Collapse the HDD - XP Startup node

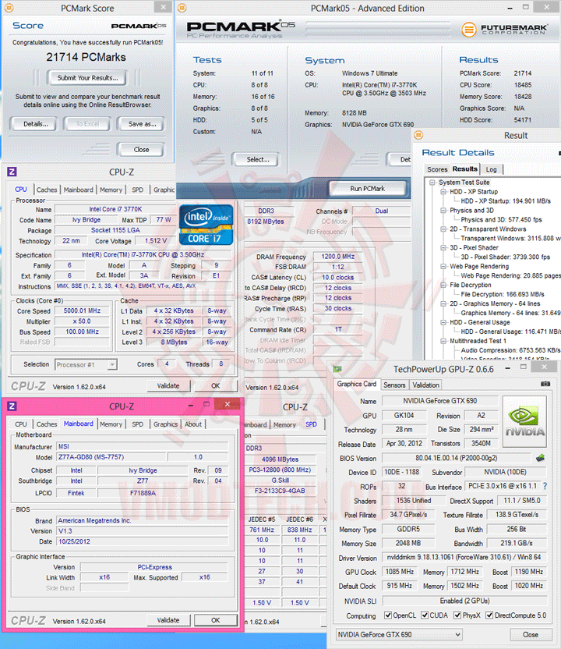(443, 192)
